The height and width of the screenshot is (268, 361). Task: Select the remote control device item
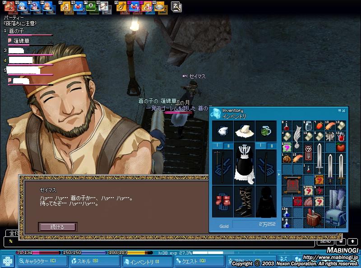tap(308, 152)
